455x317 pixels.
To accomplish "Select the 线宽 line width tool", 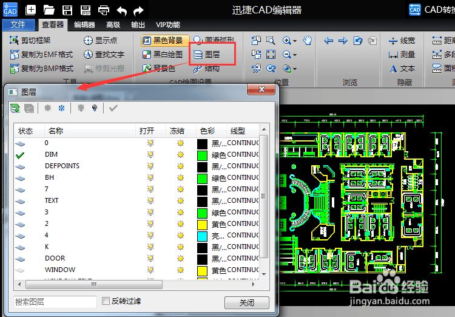I will [402, 41].
